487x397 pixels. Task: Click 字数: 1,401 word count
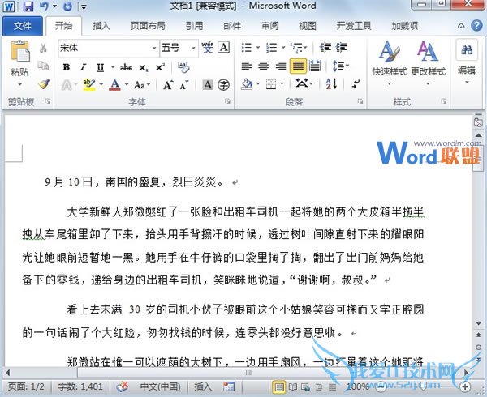[80, 386]
